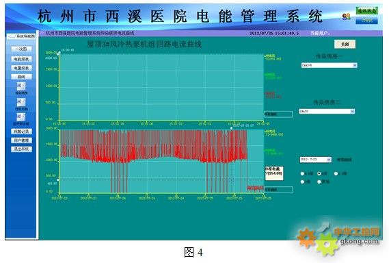
Task: Click the blue button below the green indicator
Action: [x=366, y=21]
